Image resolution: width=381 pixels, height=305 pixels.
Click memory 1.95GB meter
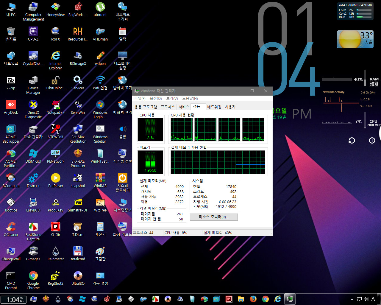[150, 162]
